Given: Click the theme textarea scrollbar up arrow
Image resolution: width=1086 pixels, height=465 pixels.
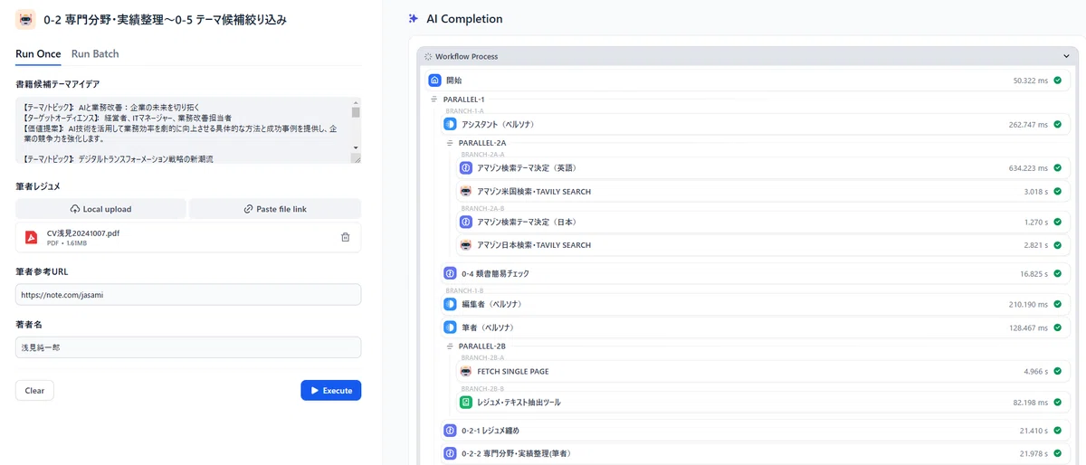Looking at the screenshot, I should (x=356, y=103).
